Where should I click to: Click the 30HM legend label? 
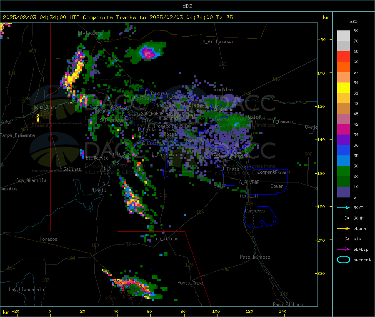point(358,218)
